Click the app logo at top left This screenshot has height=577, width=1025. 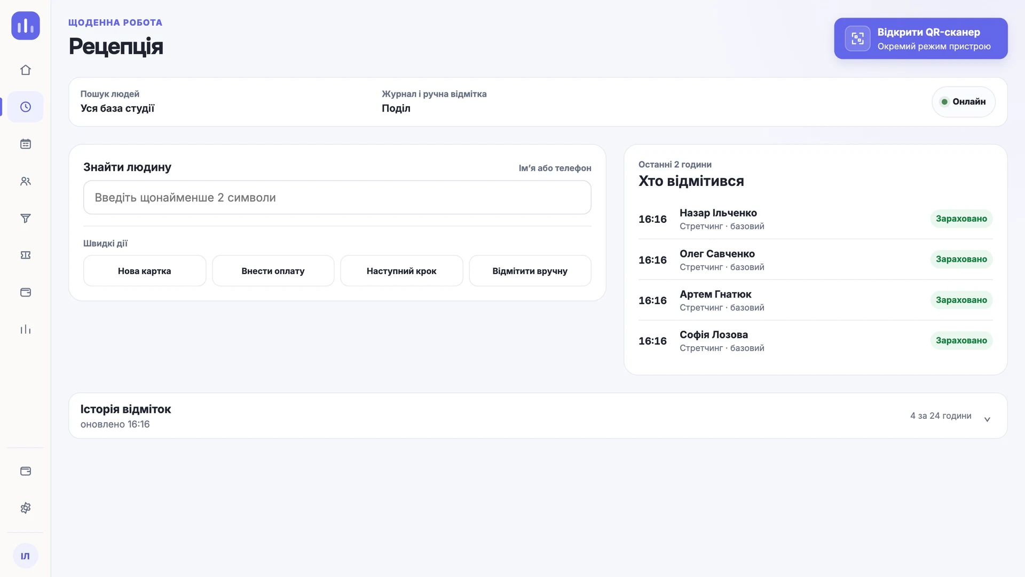[26, 26]
